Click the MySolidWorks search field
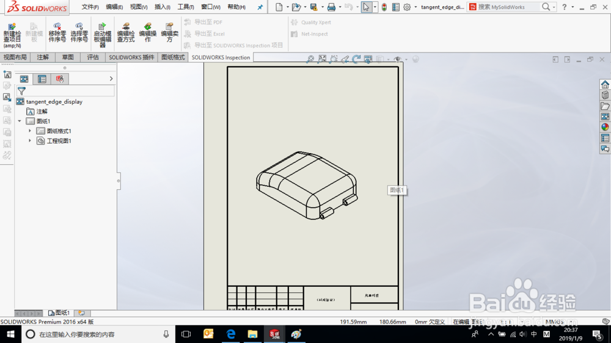 [x=509, y=7]
